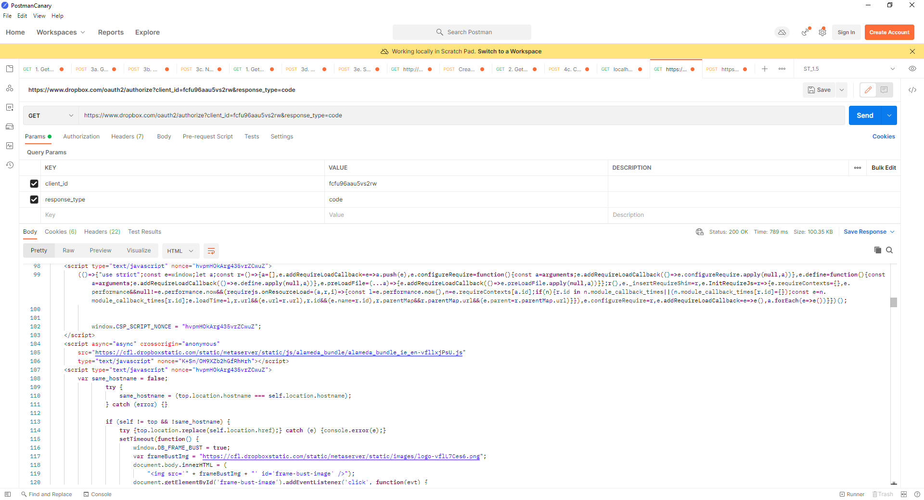Uncheck the response_type parameter checkbox
Viewport: 924px width, 500px height.
pos(34,200)
